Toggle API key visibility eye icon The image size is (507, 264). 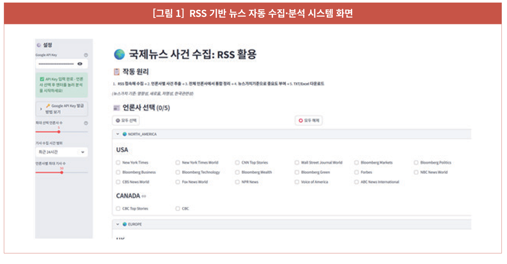point(80,64)
